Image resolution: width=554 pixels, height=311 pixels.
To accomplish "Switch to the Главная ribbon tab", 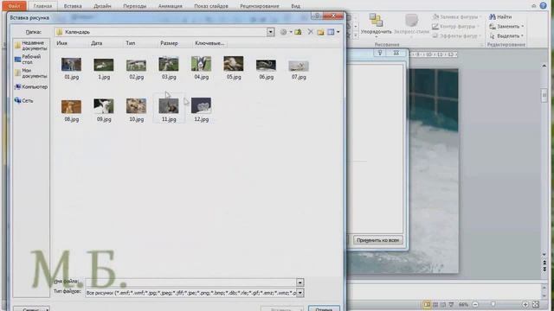I will pyautogui.click(x=42, y=6).
